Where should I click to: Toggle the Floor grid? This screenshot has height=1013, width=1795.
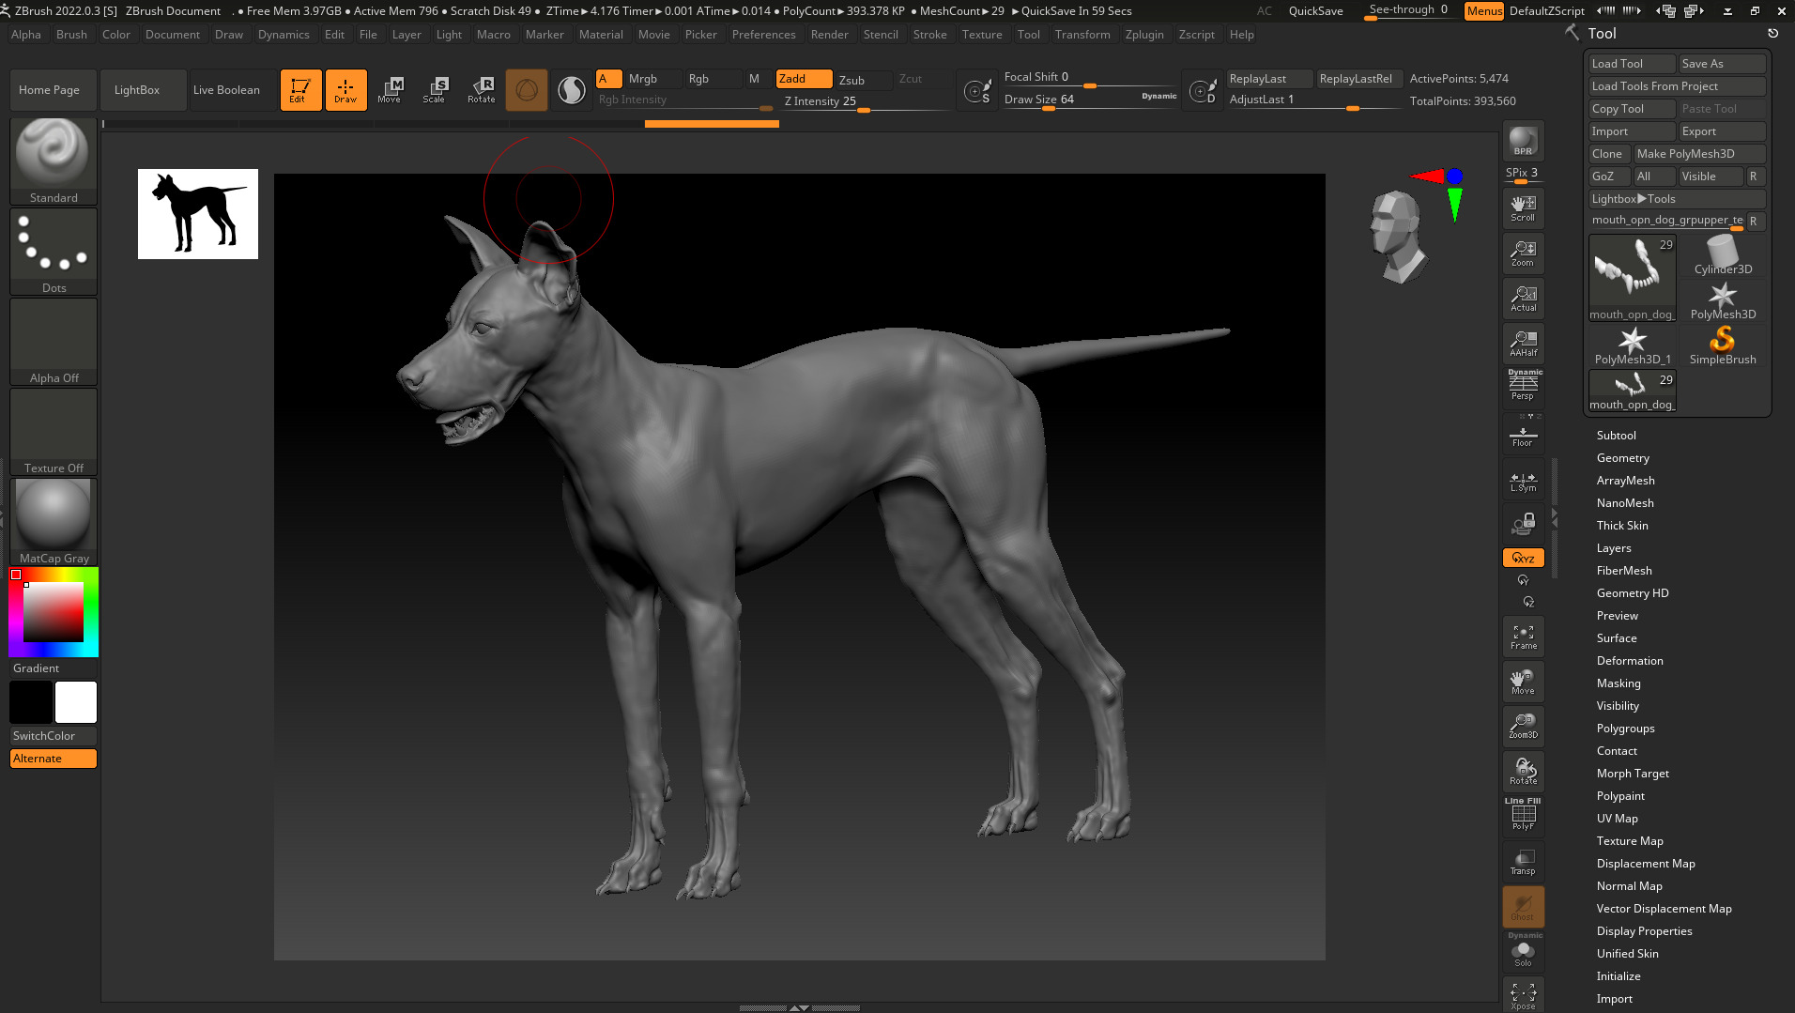coord(1523,435)
